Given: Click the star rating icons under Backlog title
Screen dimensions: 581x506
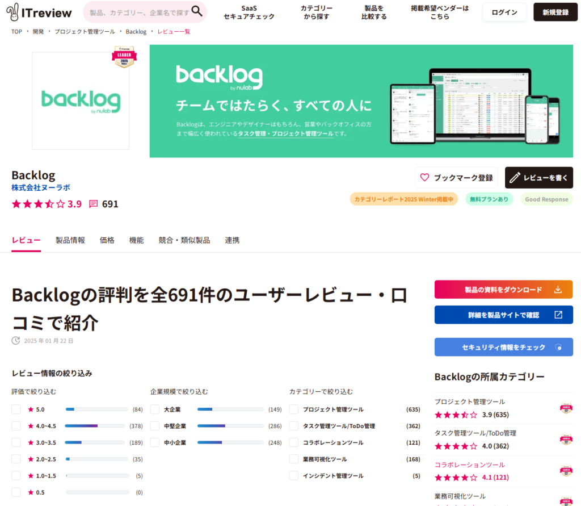Looking at the screenshot, I should [x=39, y=204].
